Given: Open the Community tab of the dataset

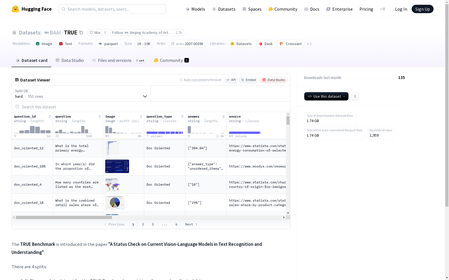Looking at the screenshot, I should point(171,60).
